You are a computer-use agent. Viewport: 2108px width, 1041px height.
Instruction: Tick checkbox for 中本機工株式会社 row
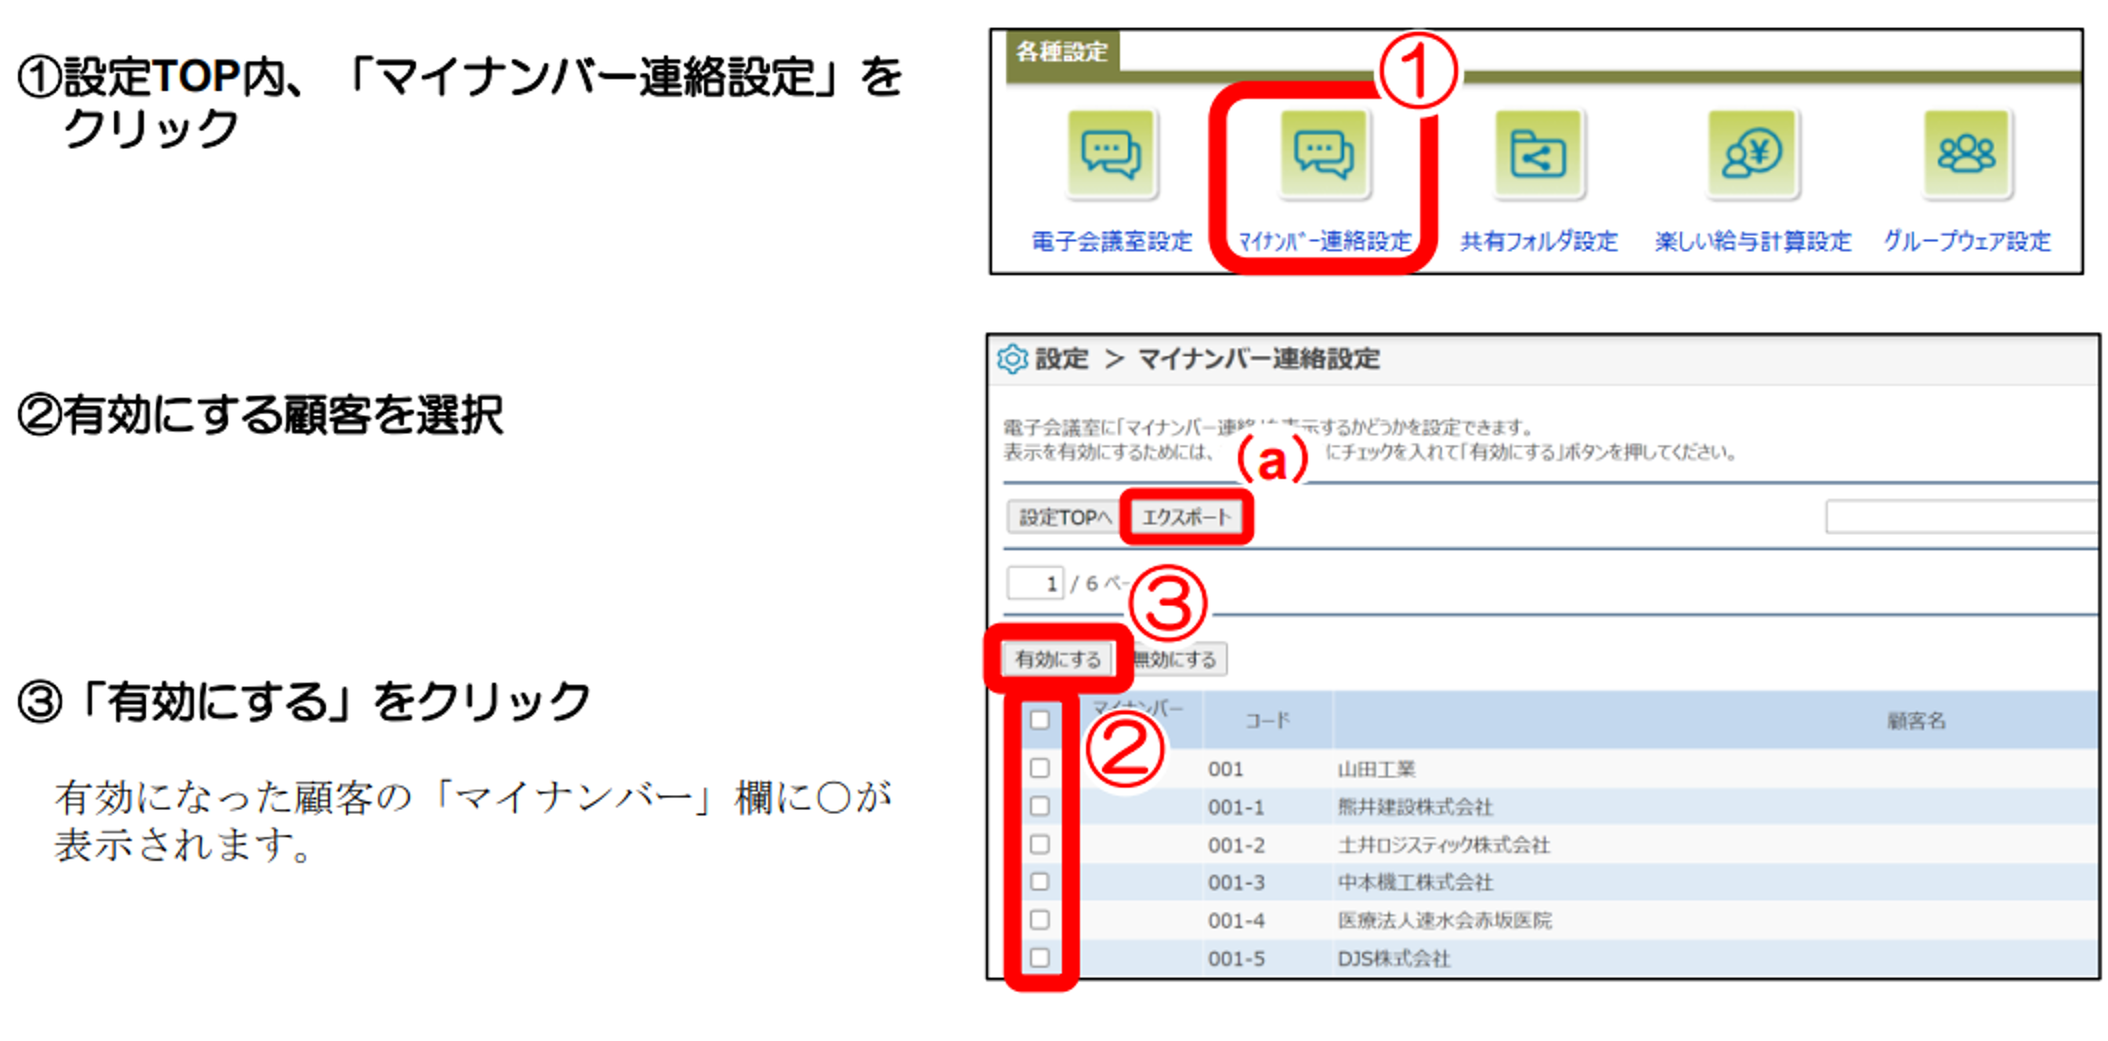coord(1039,882)
